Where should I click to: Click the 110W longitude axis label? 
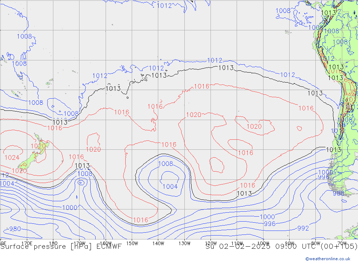[x=237, y=243]
